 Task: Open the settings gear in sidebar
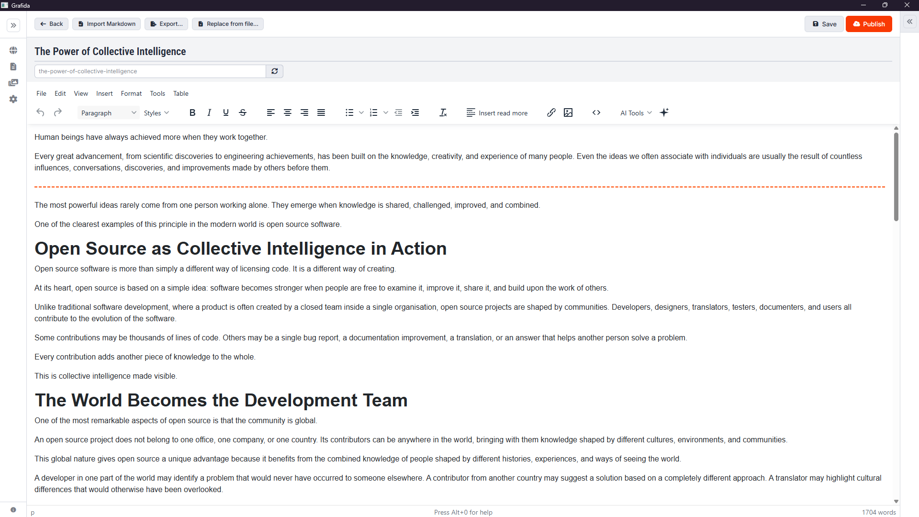point(13,99)
